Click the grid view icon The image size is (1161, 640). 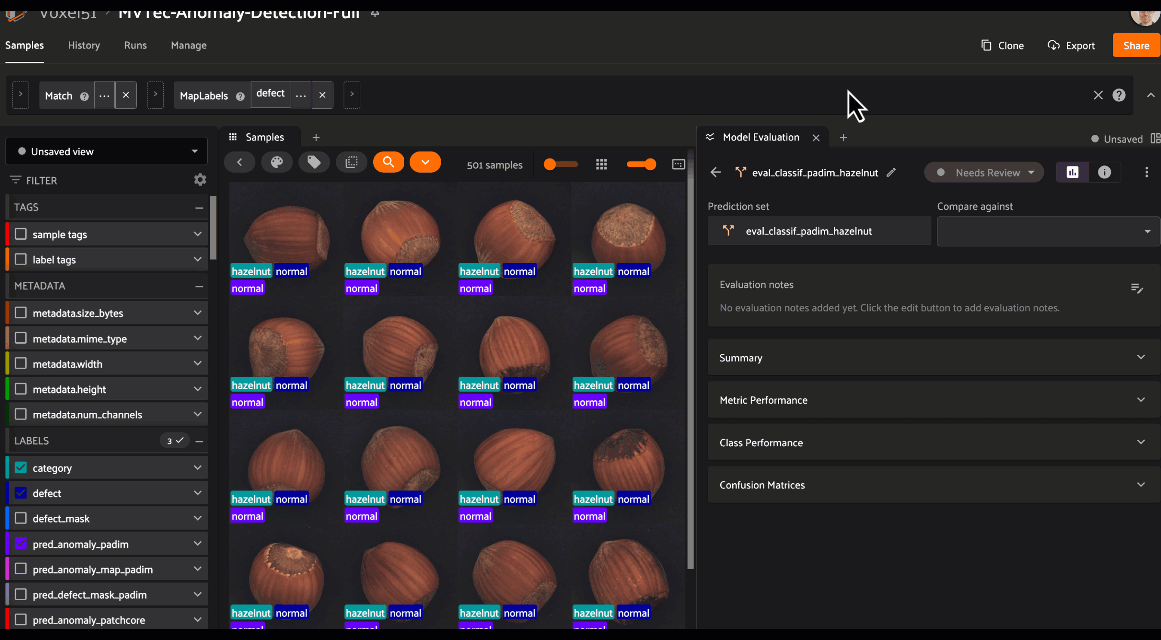pos(601,165)
